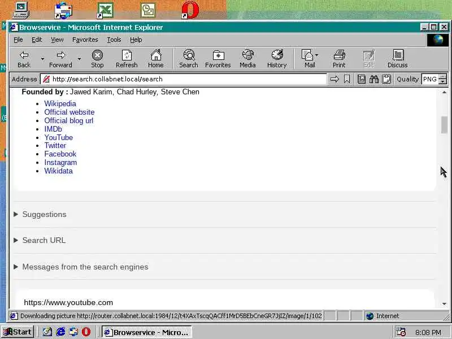Open the Windows Start menu
The width and height of the screenshot is (452, 339).
pos(18,332)
